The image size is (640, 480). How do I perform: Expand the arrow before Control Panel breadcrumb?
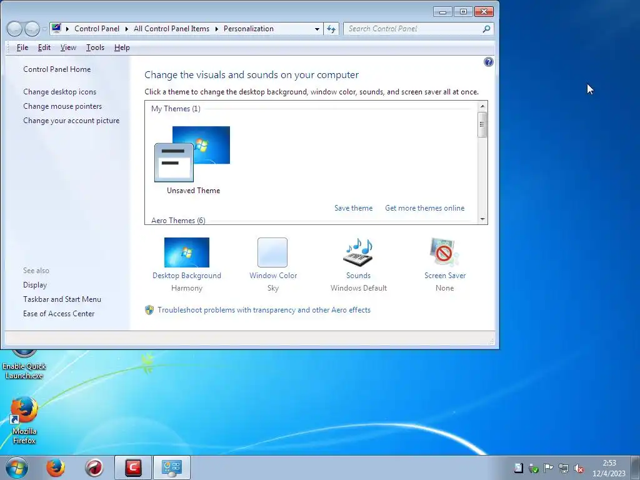coord(67,29)
